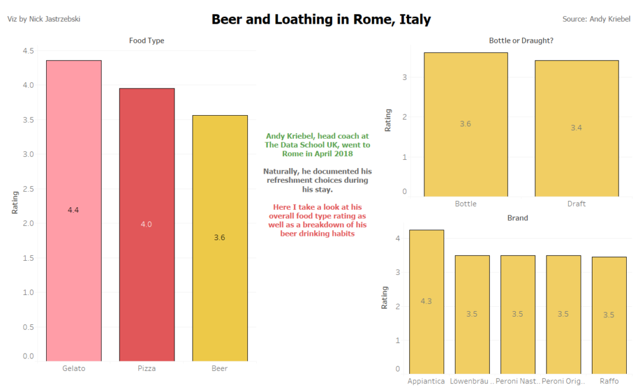Click the Gelato axis label

coord(74,368)
